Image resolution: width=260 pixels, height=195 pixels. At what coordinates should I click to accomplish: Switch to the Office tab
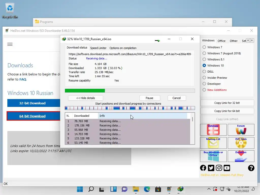[221, 41]
